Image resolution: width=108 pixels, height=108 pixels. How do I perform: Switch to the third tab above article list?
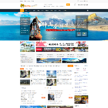(x=31, y=69)
